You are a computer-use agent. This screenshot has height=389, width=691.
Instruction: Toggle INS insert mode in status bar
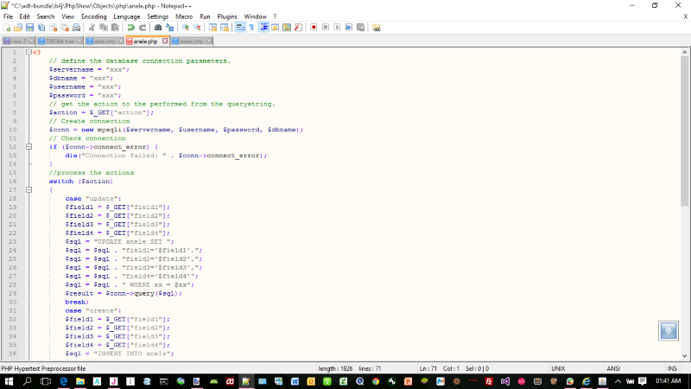[671, 368]
